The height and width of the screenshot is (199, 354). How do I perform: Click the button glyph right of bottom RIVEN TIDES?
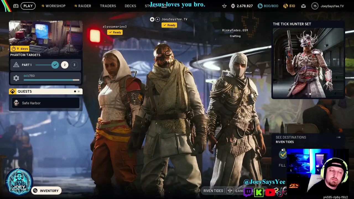[230, 191]
